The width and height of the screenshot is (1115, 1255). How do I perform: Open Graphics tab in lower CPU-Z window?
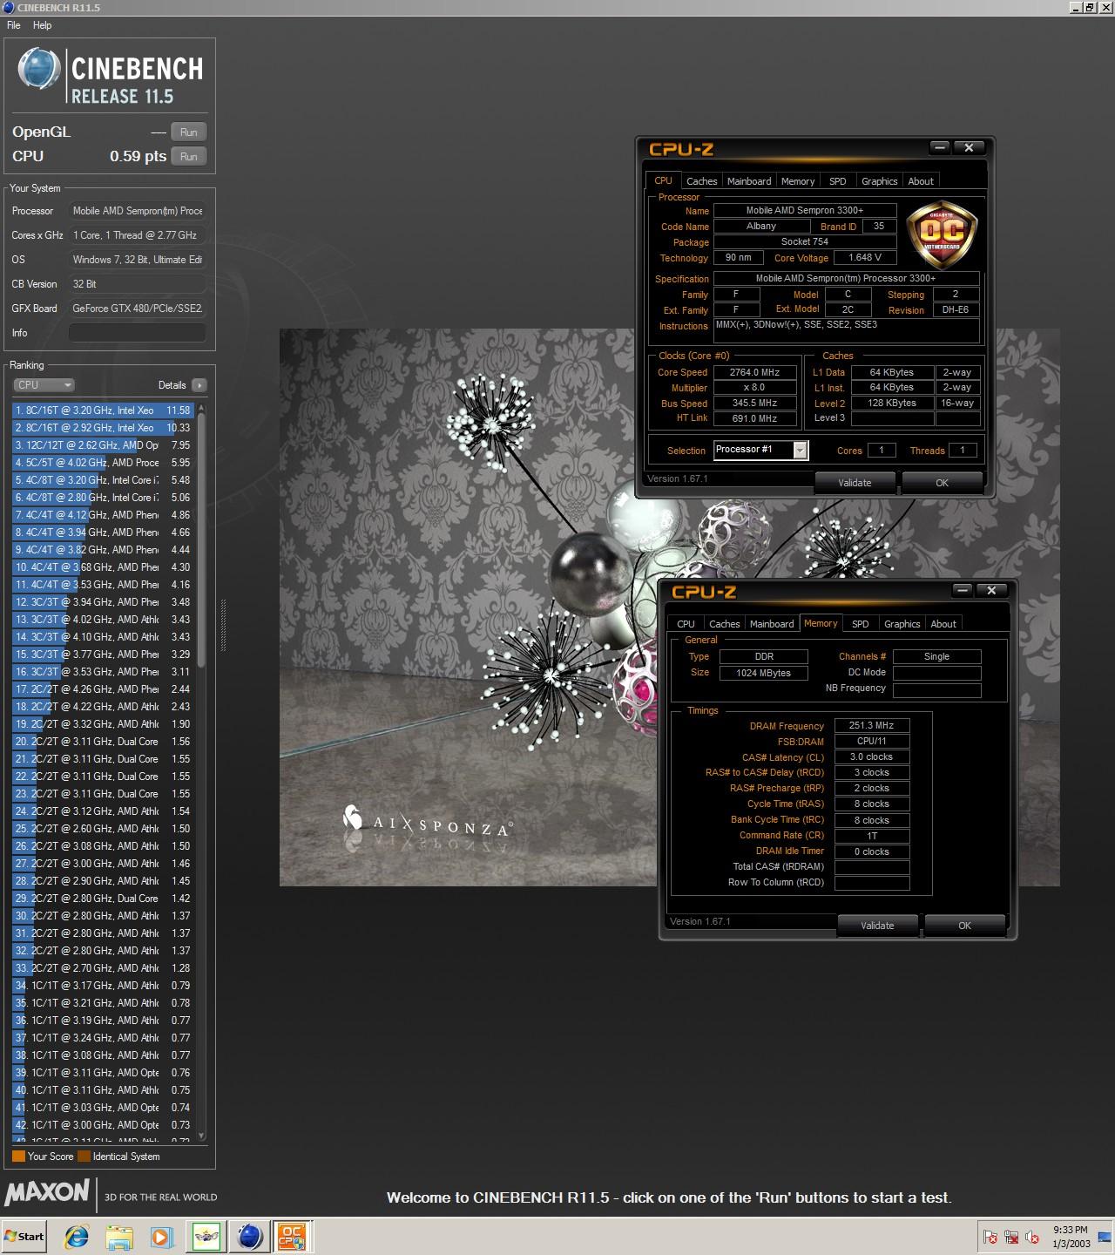[x=902, y=624]
